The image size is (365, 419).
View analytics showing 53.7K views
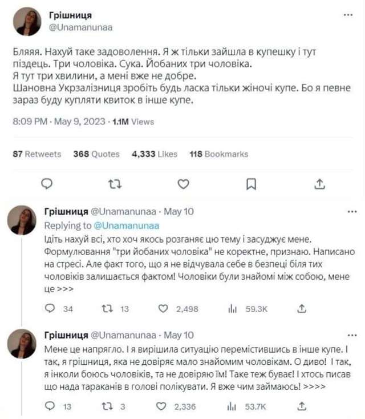(233, 406)
